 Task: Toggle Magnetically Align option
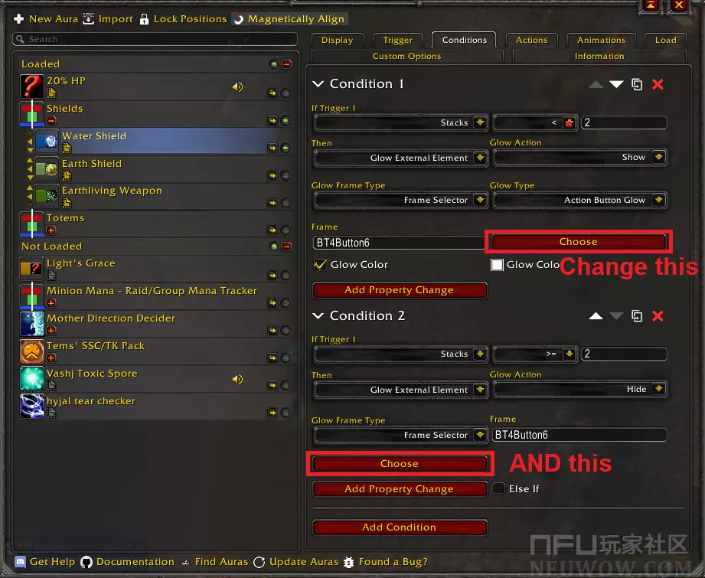pyautogui.click(x=239, y=18)
